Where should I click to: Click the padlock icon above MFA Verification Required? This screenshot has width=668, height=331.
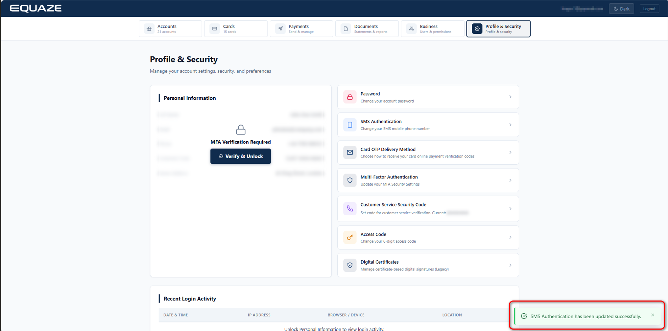(241, 129)
